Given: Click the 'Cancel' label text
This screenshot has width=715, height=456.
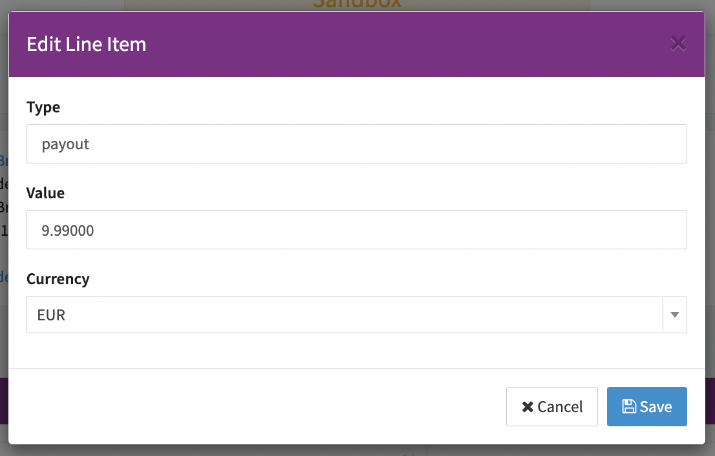Looking at the screenshot, I should coord(560,407).
